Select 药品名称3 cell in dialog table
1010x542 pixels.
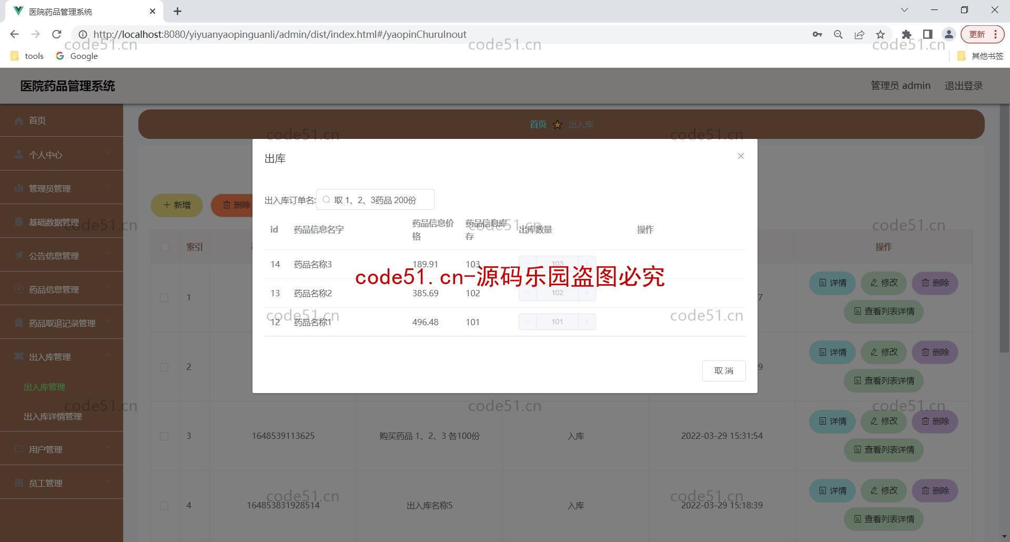click(x=312, y=264)
